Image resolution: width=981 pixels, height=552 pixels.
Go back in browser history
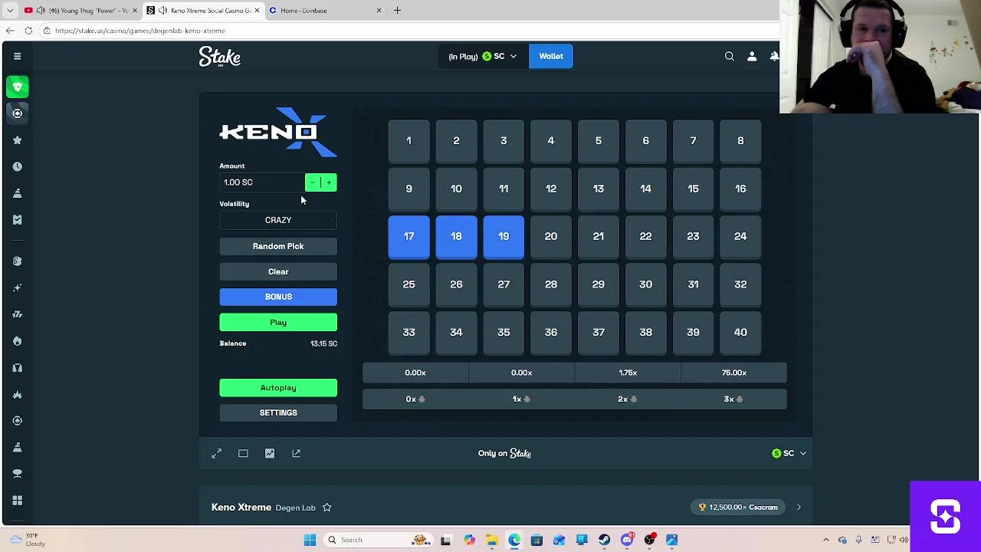(x=10, y=31)
